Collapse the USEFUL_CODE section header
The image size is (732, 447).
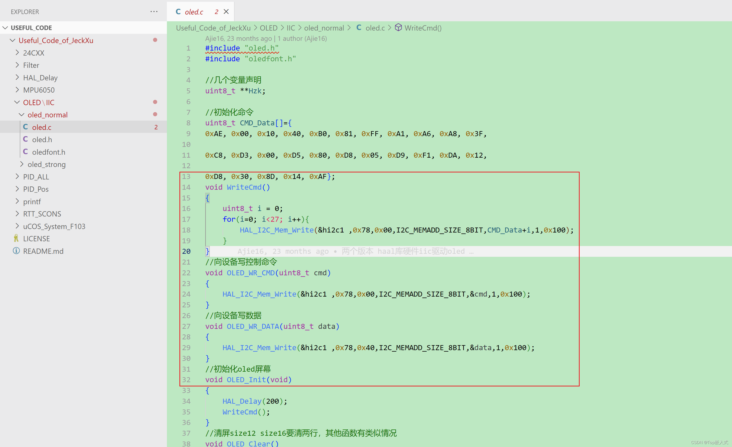pyautogui.click(x=31, y=28)
